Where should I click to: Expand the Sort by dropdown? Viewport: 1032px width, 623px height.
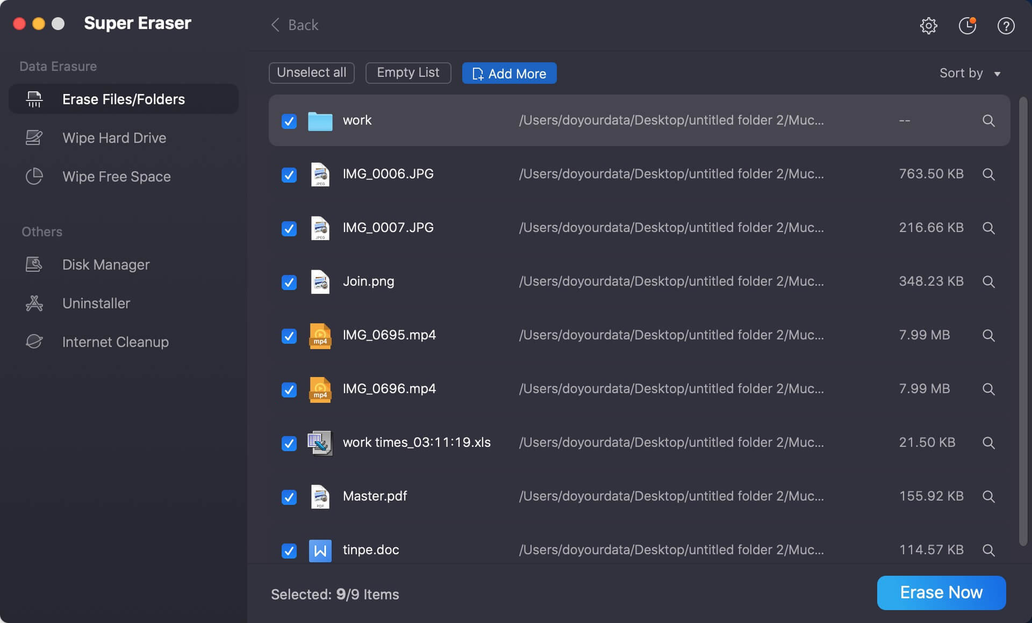pyautogui.click(x=970, y=73)
